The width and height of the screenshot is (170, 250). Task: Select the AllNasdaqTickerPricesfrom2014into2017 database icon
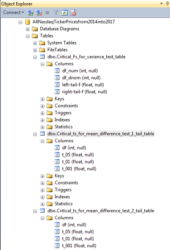pyautogui.click(x=28, y=22)
